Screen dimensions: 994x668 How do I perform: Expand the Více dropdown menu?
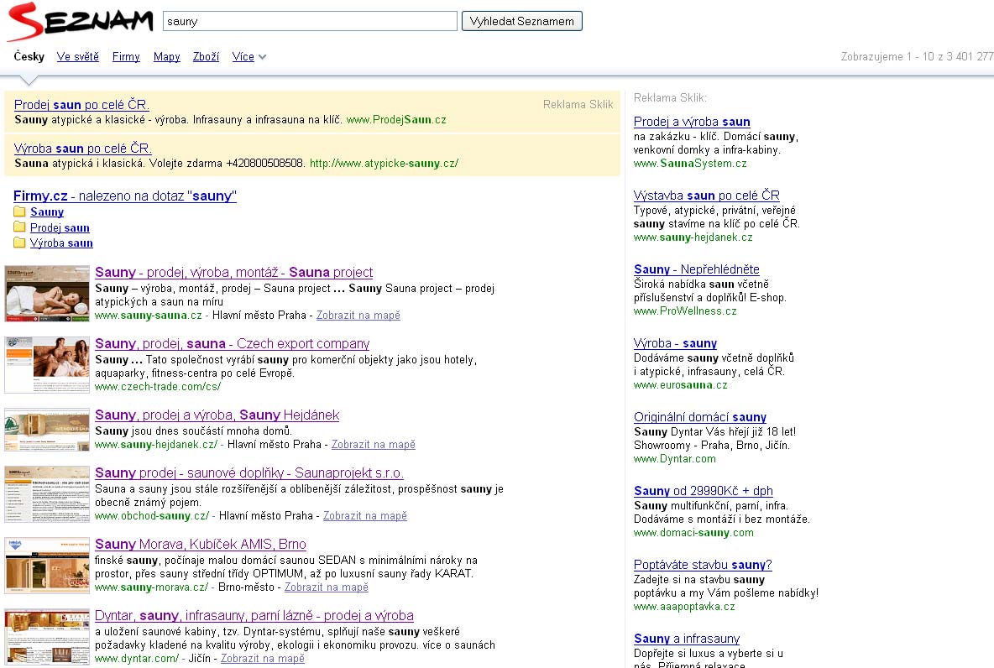coord(248,57)
